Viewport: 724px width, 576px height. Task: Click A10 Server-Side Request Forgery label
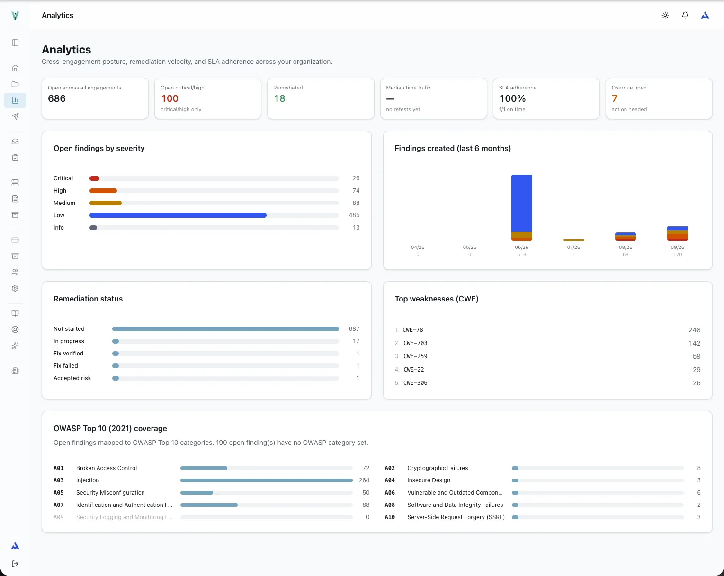[456, 517]
